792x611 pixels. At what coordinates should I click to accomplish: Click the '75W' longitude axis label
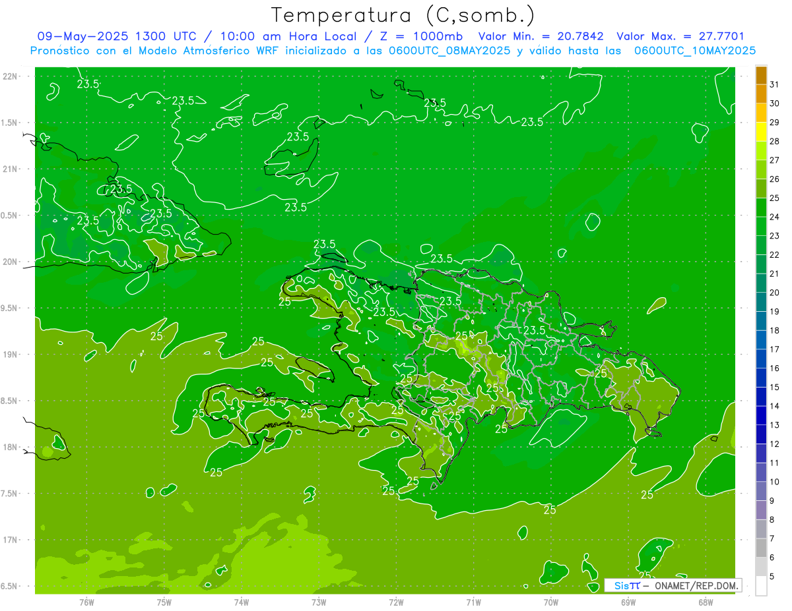point(164,602)
